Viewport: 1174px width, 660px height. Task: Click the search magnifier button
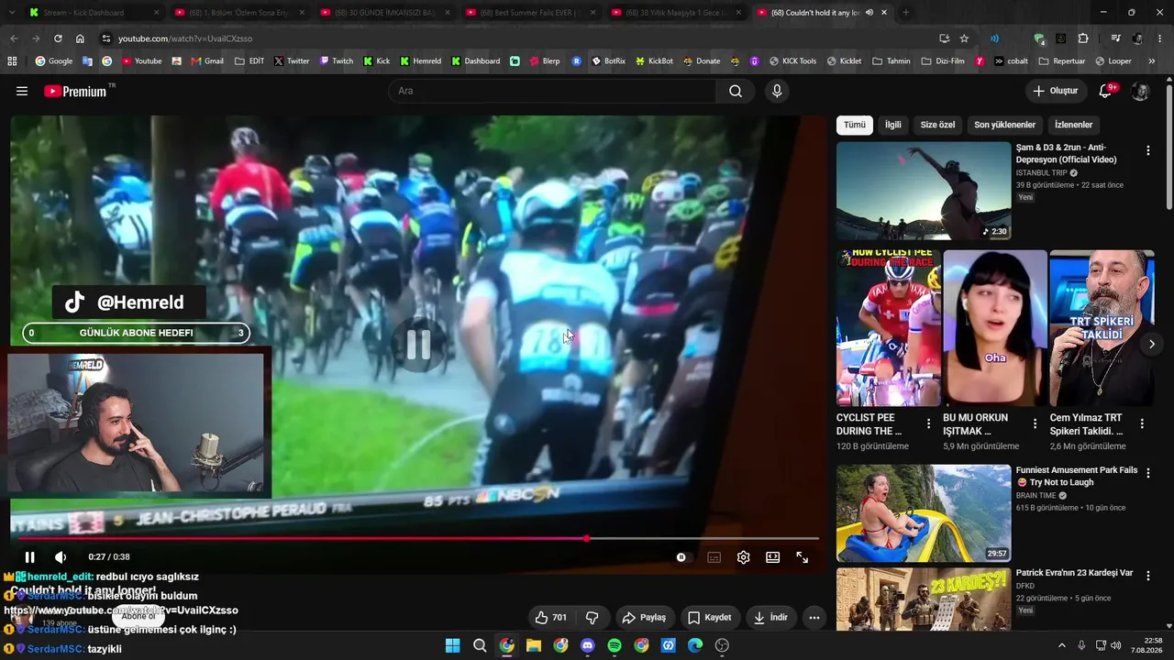[736, 91]
